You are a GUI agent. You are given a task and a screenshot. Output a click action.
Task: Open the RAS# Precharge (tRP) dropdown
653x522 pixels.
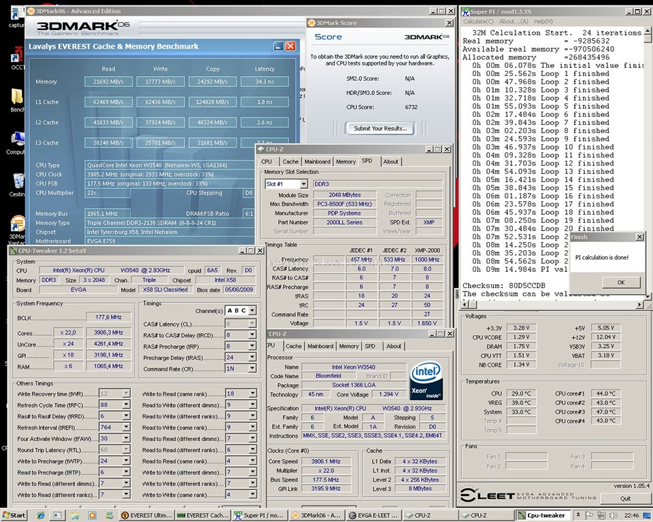[x=252, y=346]
